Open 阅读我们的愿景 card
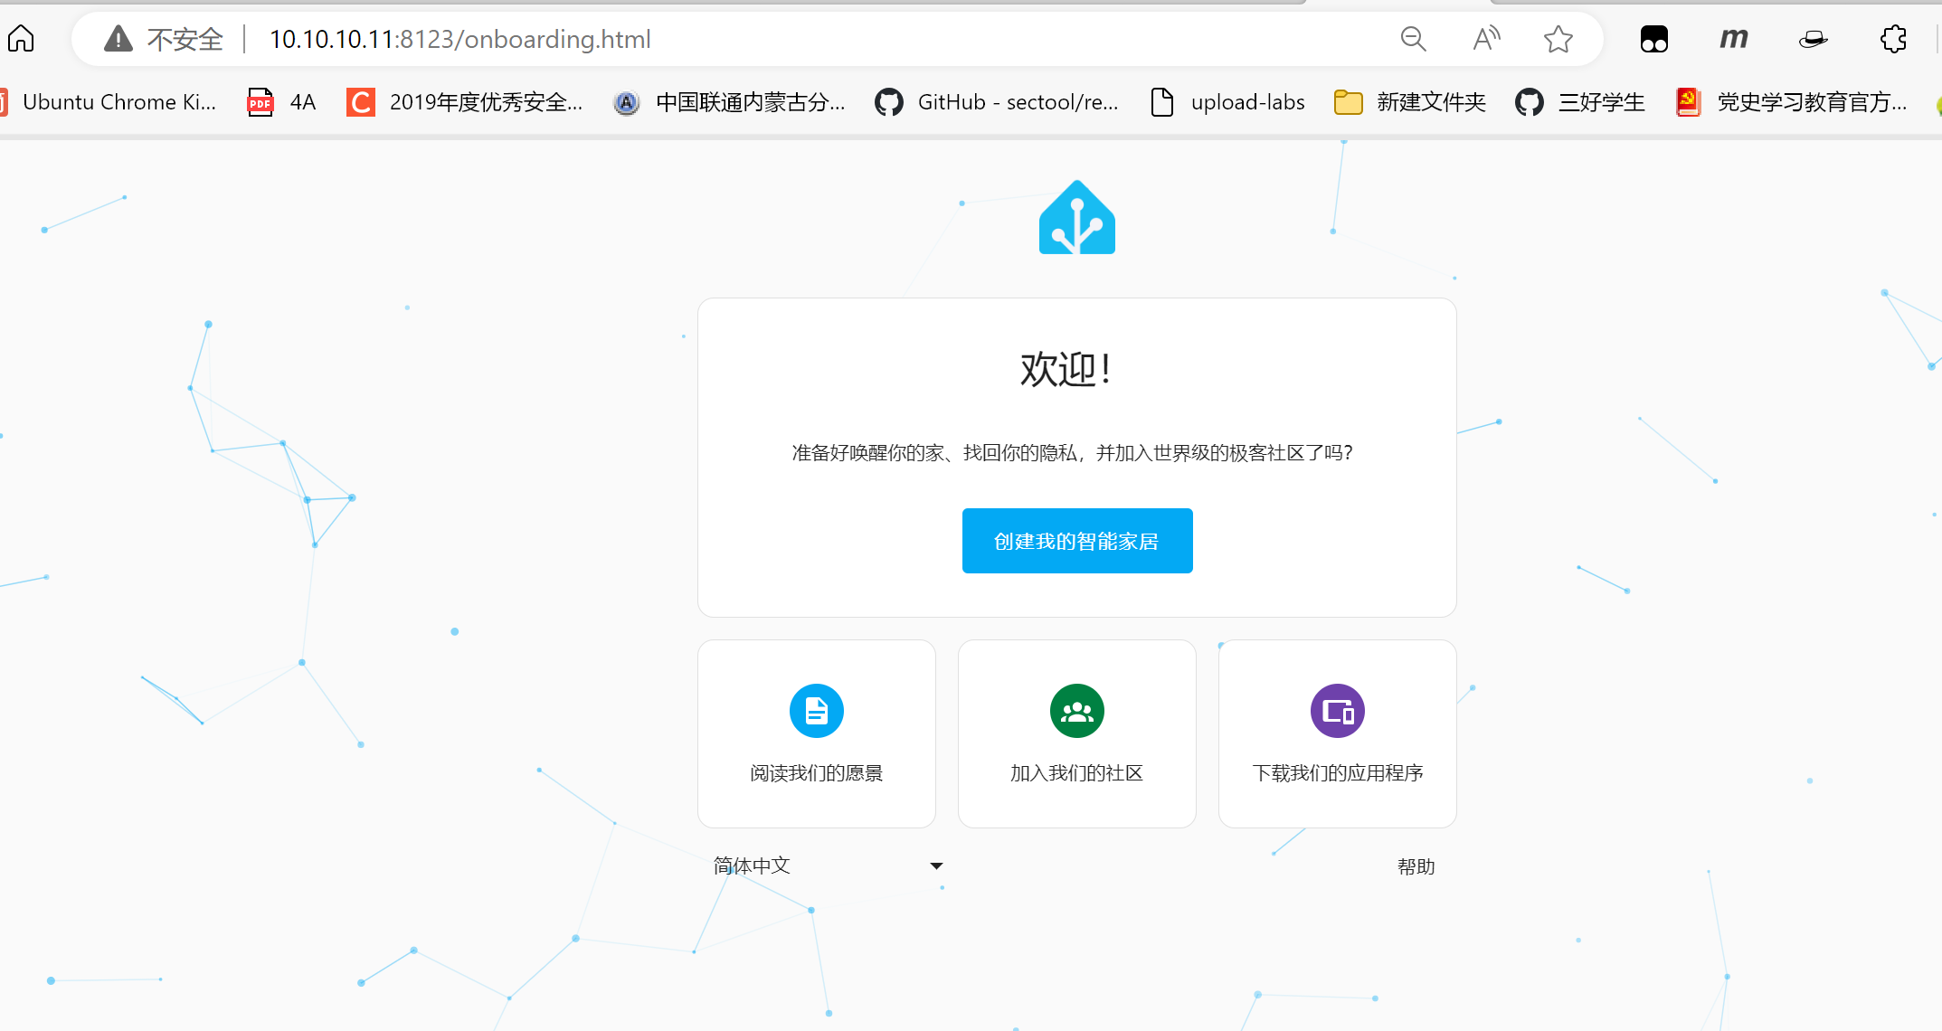 coord(817,733)
